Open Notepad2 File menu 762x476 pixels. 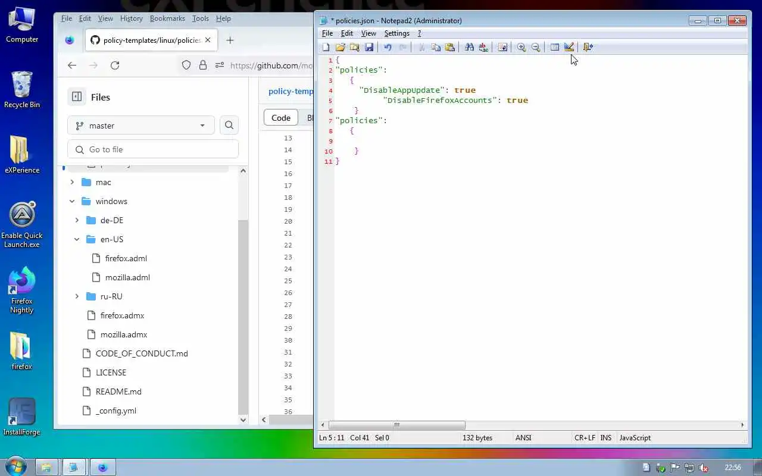[x=327, y=33]
